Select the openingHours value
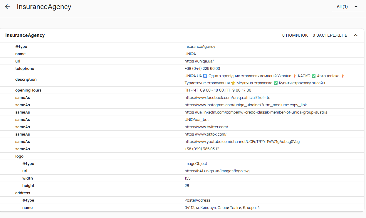The height and width of the screenshot is (218, 366). [218, 90]
